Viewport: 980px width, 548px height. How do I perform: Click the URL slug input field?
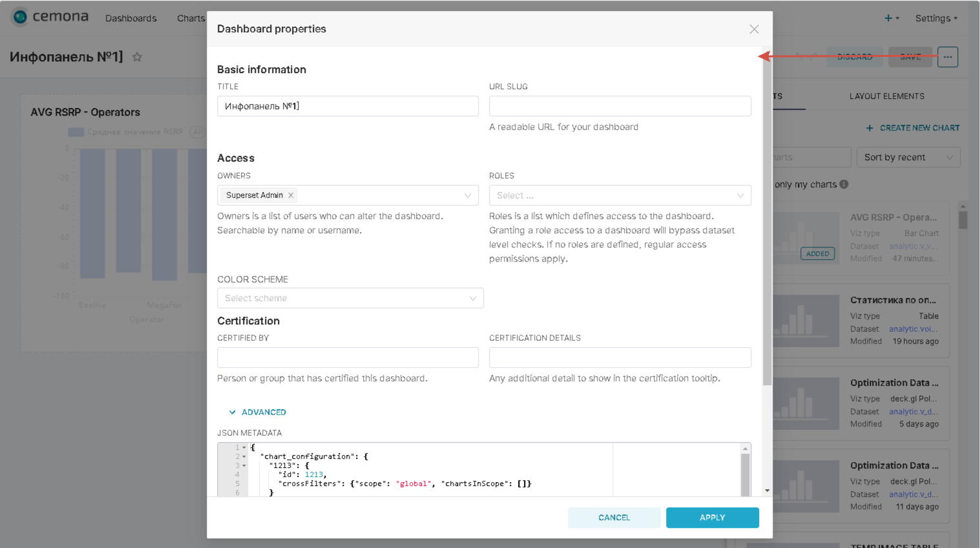(x=620, y=106)
